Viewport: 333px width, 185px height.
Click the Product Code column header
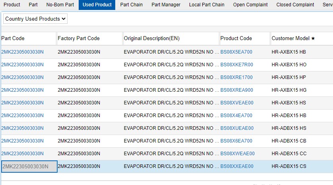[236, 39]
